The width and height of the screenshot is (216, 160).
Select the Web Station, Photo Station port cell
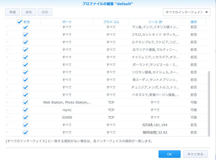coord(67,102)
